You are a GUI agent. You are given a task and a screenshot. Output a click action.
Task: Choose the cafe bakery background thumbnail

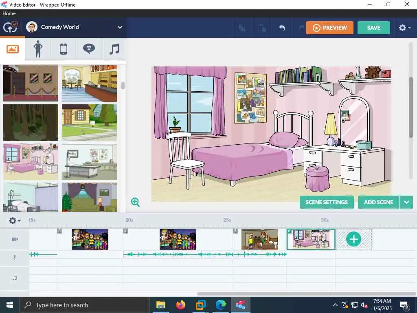point(89,83)
